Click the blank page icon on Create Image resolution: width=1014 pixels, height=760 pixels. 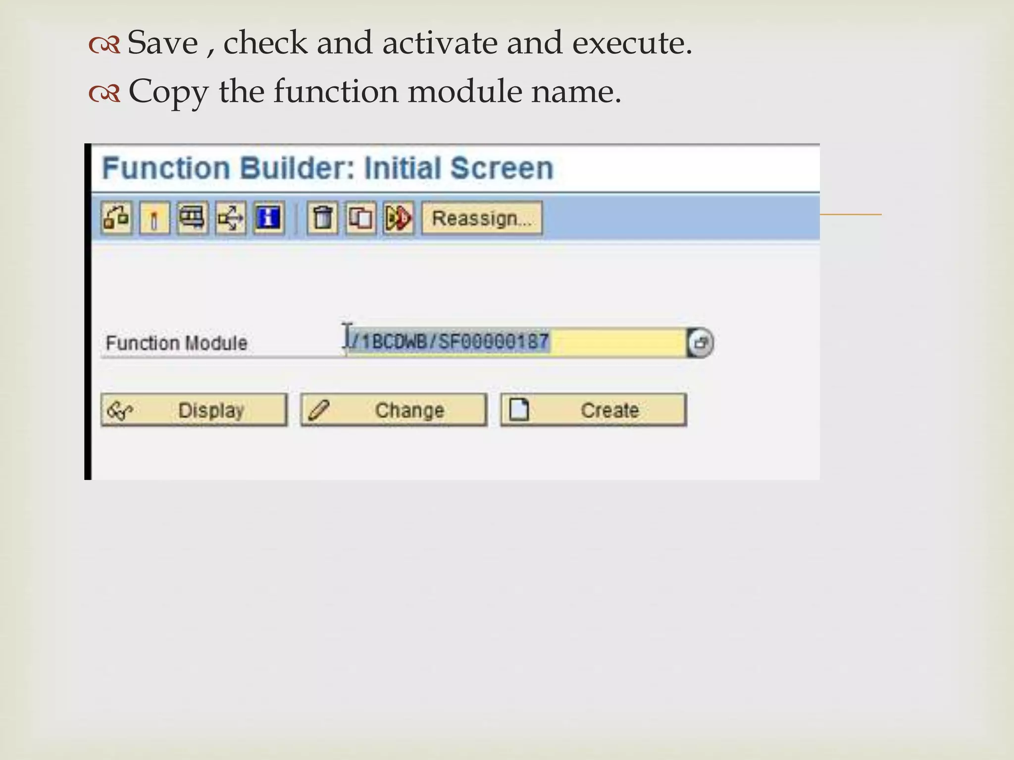point(519,410)
